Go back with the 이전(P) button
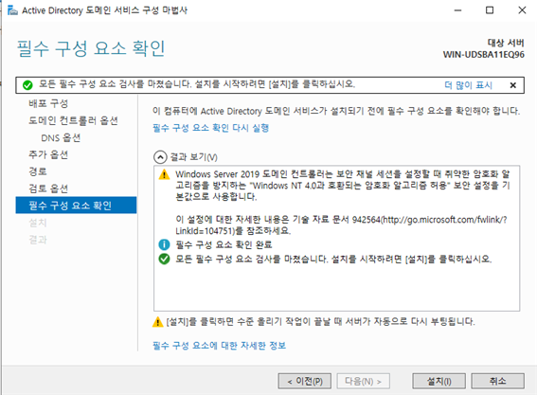 pyautogui.click(x=304, y=381)
